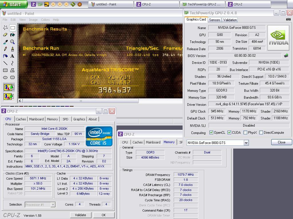293x219 pixels.
Task: Open the File menu in Paint
Action: point(5,20)
